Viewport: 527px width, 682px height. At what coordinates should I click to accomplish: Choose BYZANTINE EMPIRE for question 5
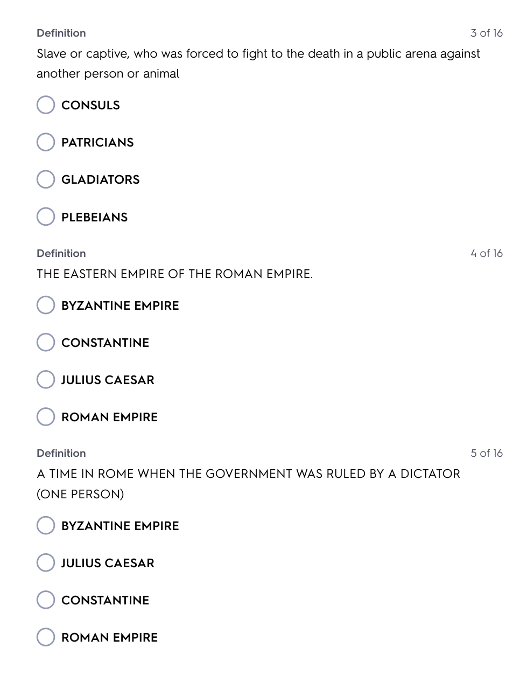[x=46, y=526]
